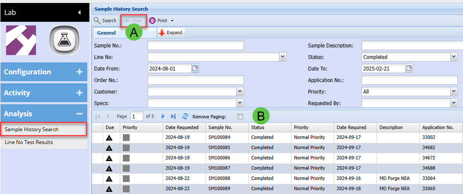Click the lab flask module icon
Viewport: 463px width, 194px height.
[65, 41]
